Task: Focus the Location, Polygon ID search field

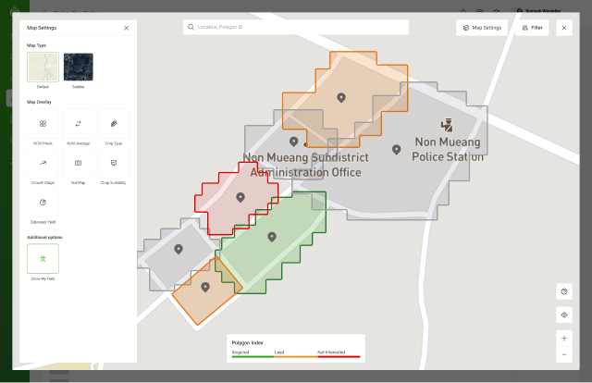Action: (296, 27)
